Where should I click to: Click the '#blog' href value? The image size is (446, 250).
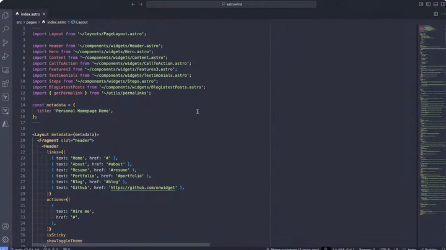point(111,182)
